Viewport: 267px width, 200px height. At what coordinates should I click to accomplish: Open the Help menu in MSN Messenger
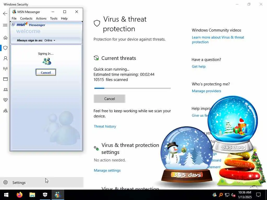64,18
